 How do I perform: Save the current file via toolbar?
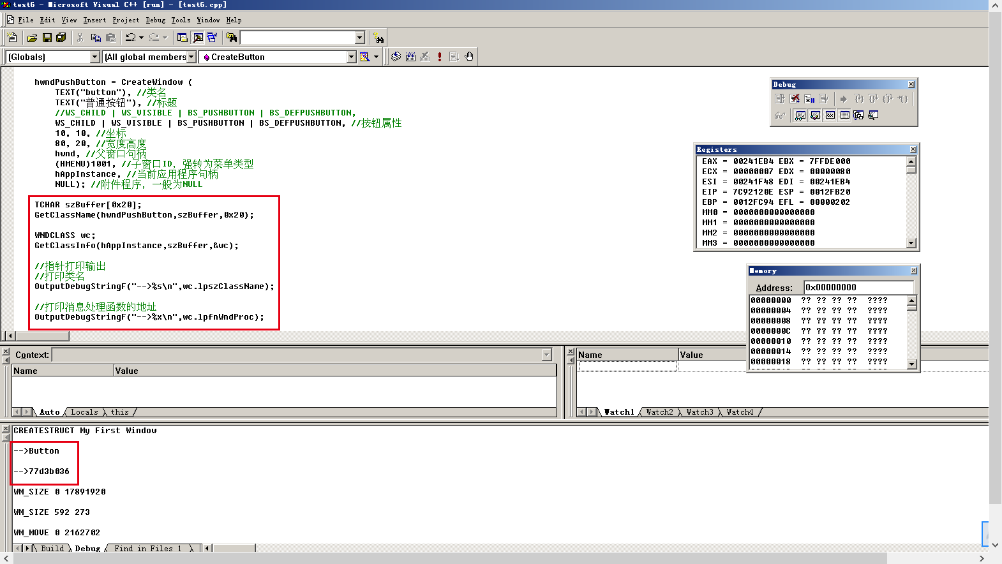point(47,38)
